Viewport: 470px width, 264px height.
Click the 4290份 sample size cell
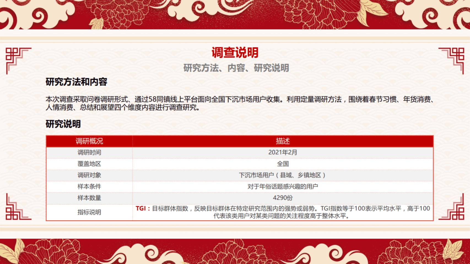coord(282,198)
